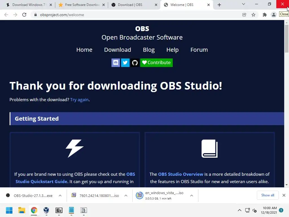
Task: Close the Download | OBS tab
Action: tap(156, 5)
